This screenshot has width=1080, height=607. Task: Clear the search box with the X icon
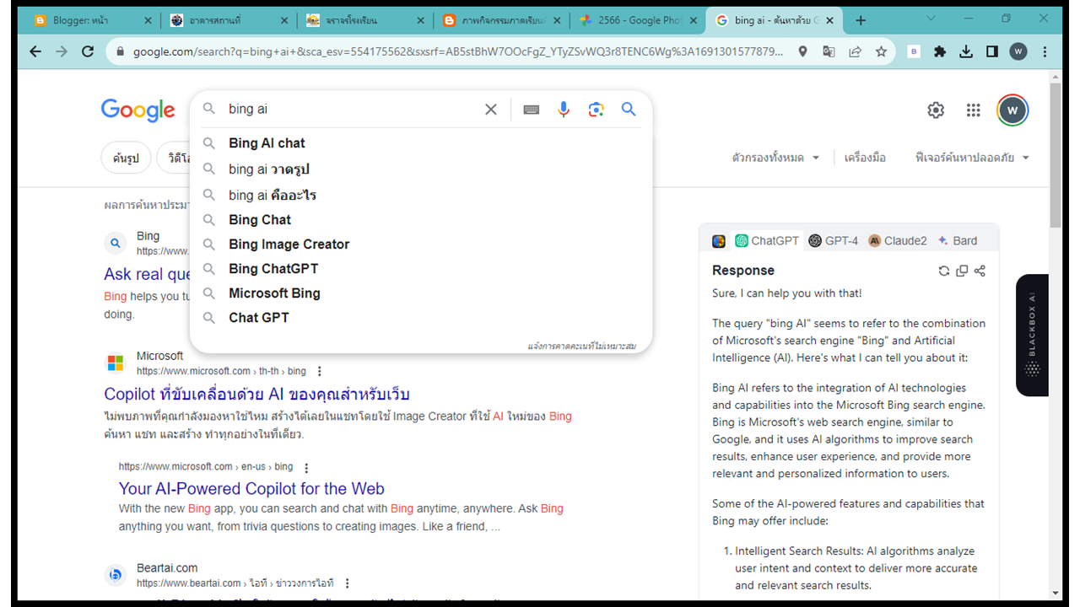pos(490,109)
